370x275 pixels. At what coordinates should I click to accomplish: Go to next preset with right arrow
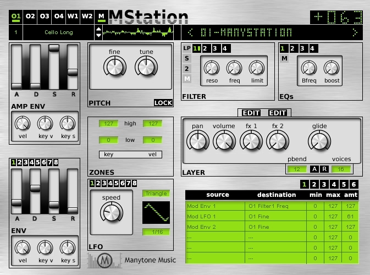(x=355, y=32)
